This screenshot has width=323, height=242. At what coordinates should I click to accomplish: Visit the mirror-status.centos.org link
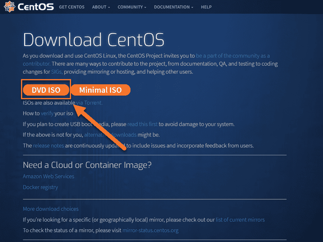150,230
